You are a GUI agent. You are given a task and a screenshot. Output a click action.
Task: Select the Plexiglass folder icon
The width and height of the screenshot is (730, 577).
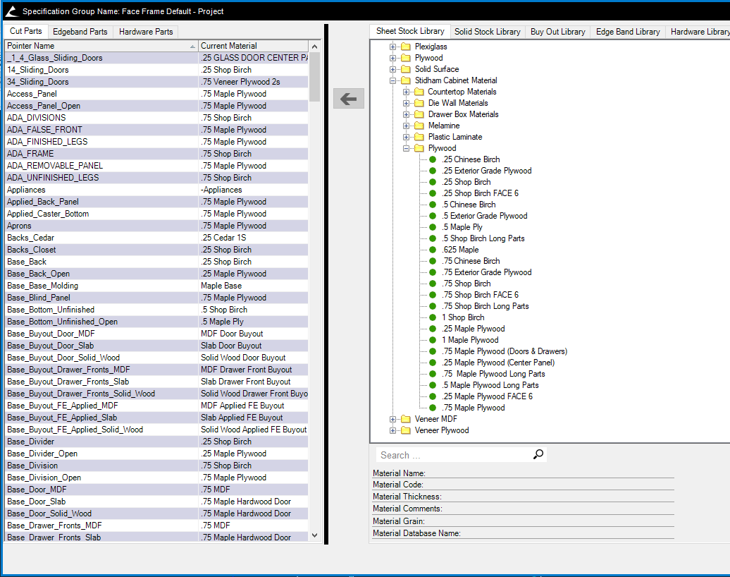pos(406,47)
